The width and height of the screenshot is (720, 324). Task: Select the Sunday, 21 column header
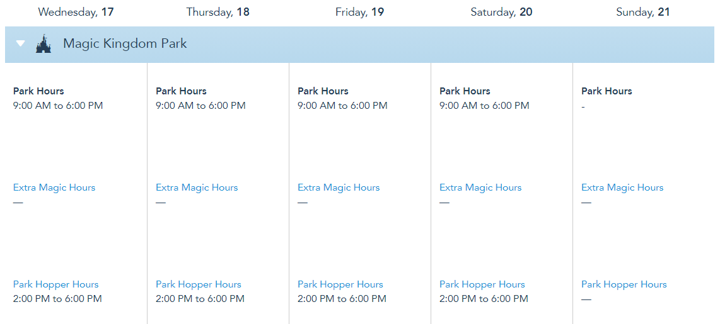click(x=642, y=12)
